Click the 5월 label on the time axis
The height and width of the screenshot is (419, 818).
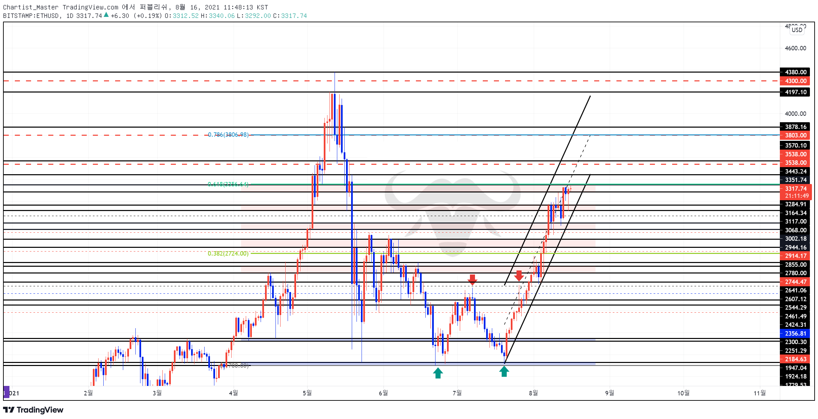(307, 393)
